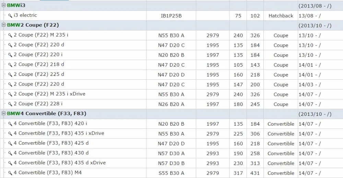
Task: Click magnifier icon next to 4 Convertible 425 d
Action: pyautogui.click(x=10, y=143)
